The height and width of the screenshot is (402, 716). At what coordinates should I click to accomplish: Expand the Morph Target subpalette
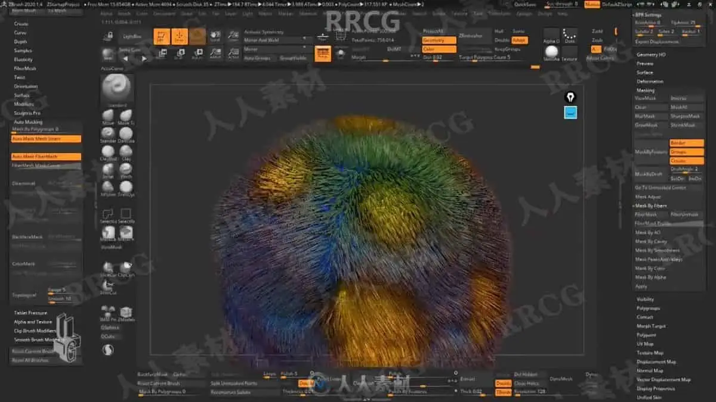pyautogui.click(x=650, y=326)
